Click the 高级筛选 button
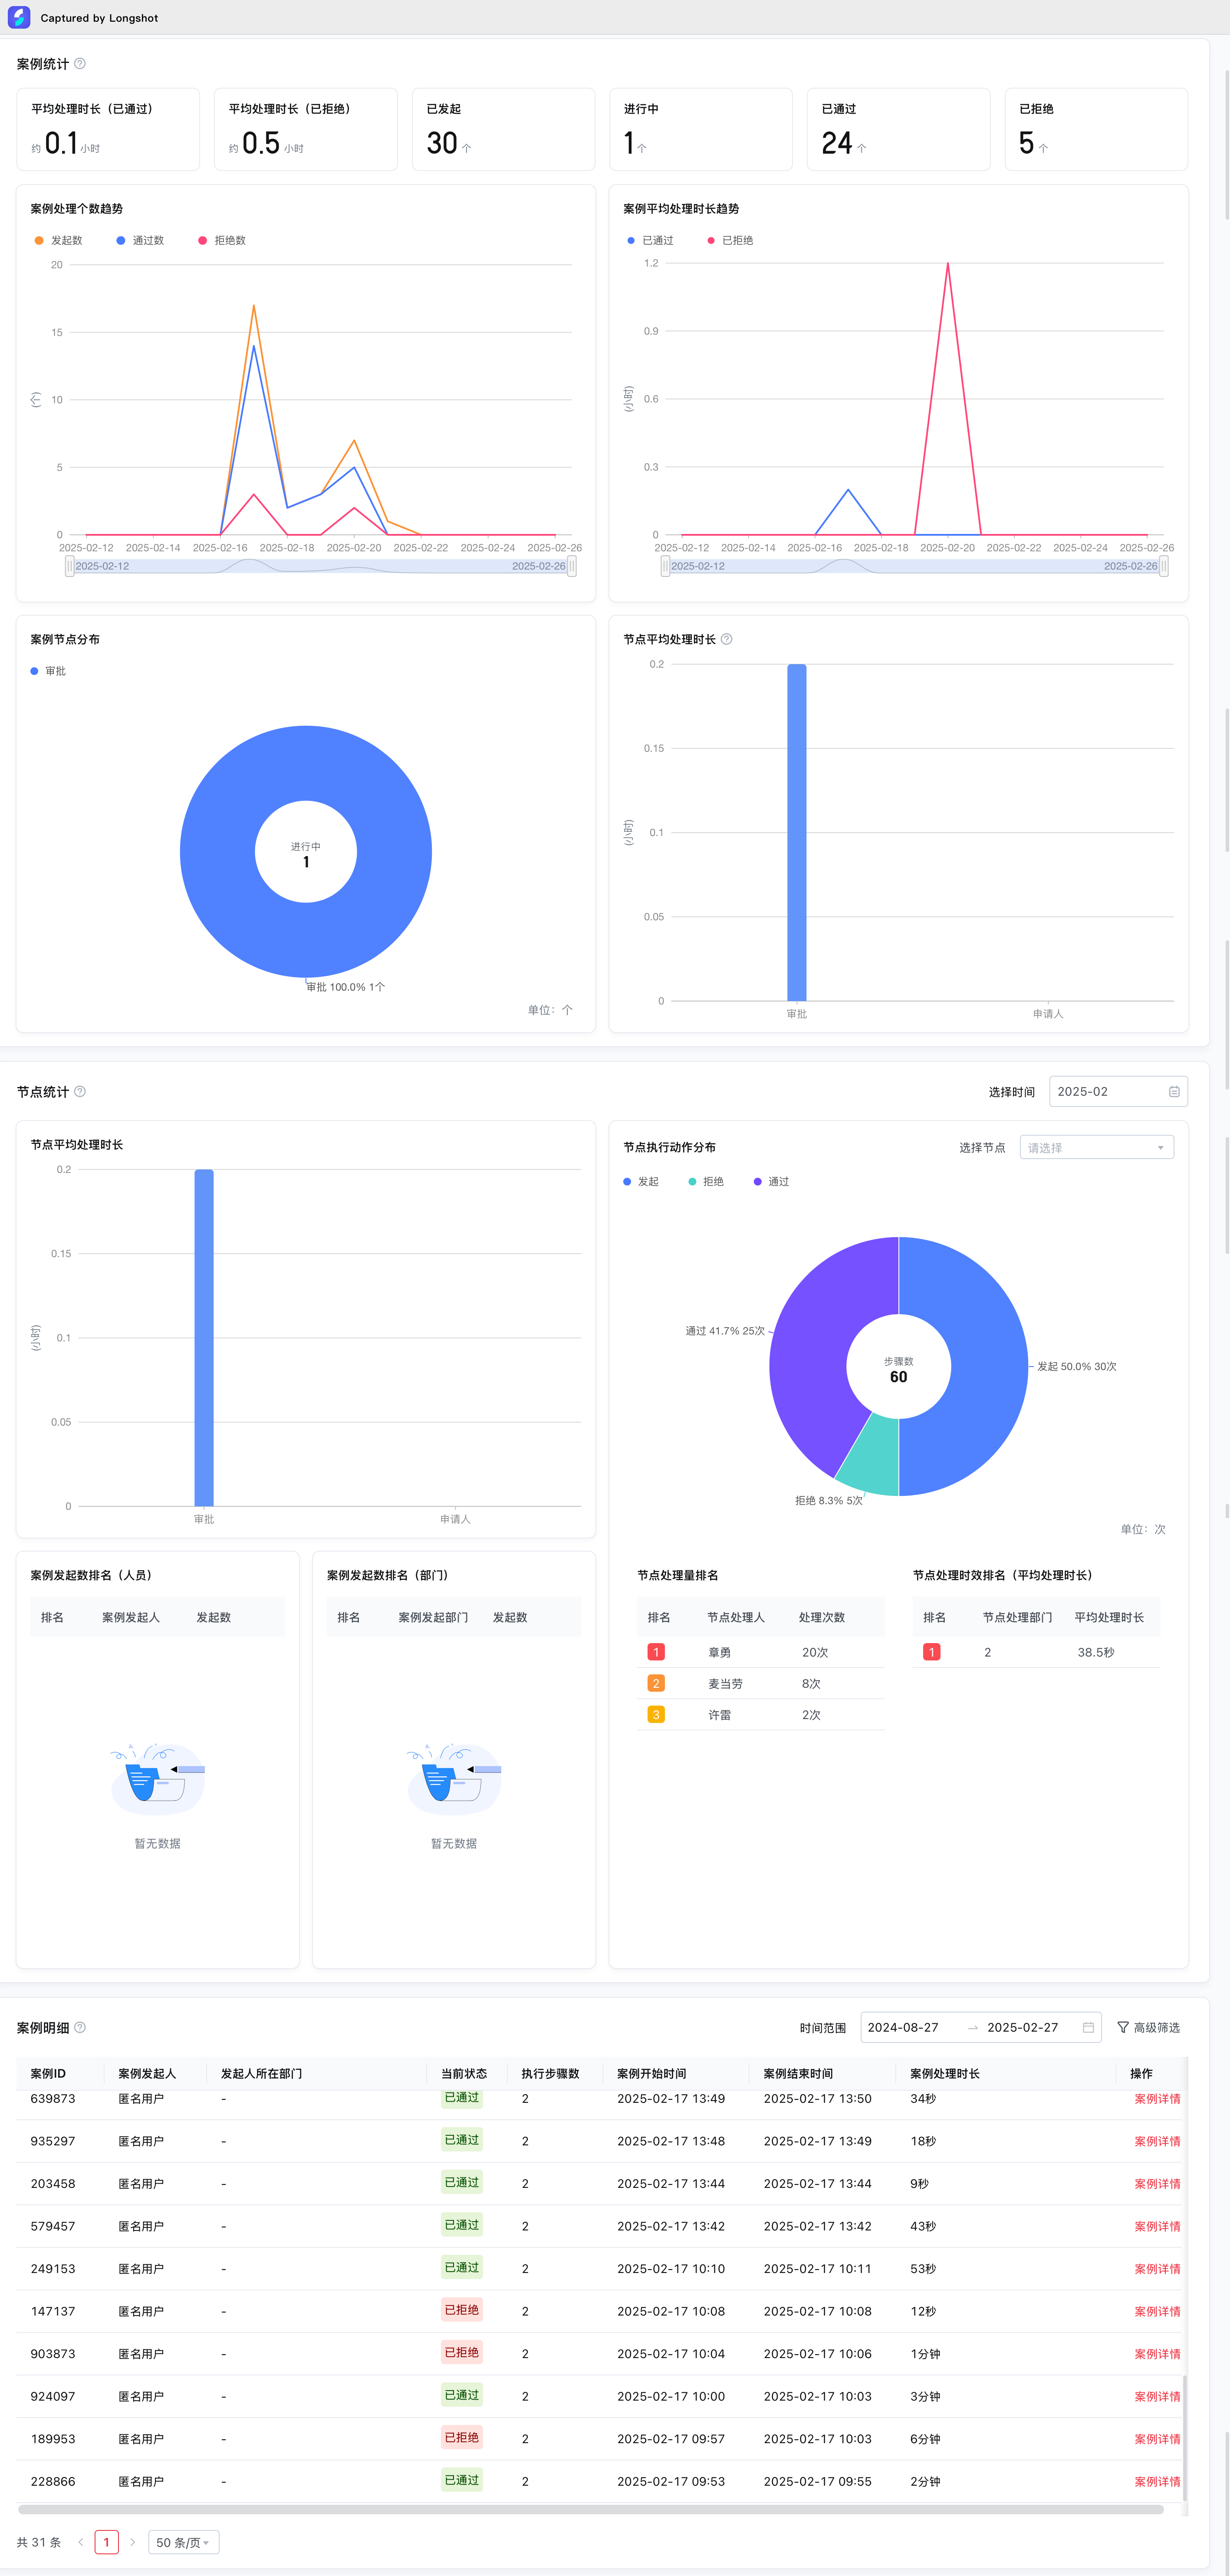This screenshot has height=2576, width=1230. (1148, 2027)
